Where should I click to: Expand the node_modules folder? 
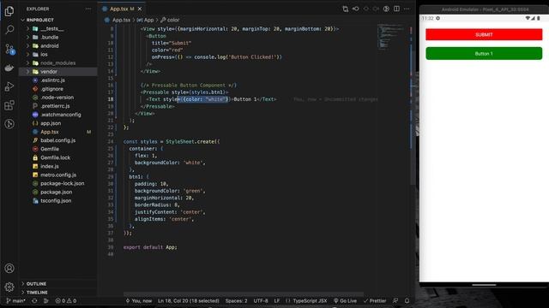click(x=57, y=62)
